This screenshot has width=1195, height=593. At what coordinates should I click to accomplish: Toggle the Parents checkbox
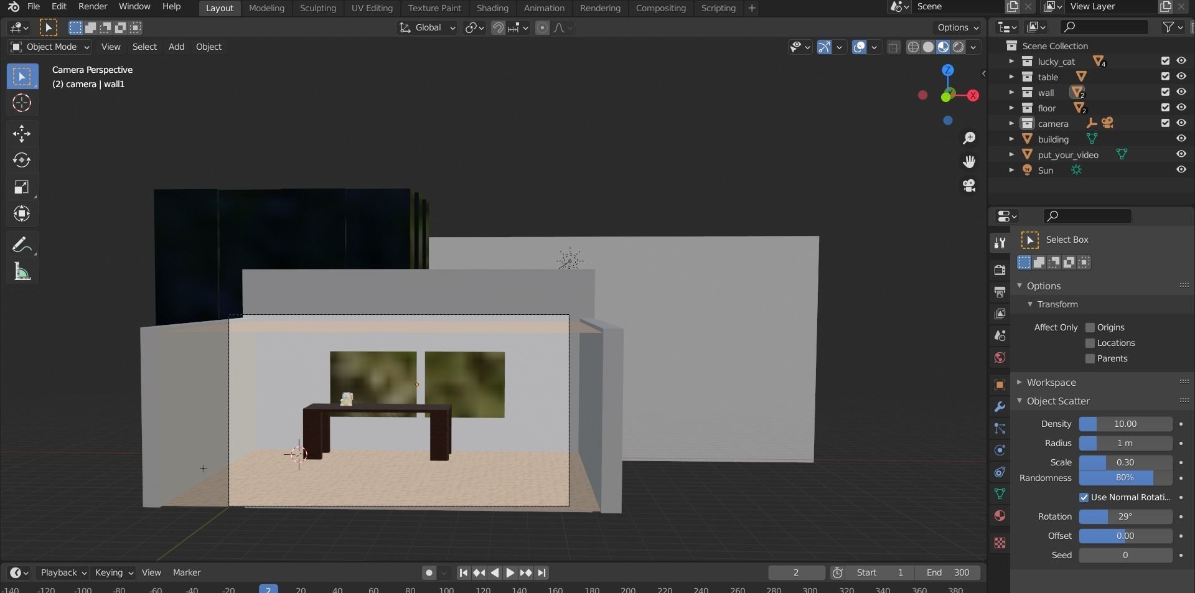pyautogui.click(x=1090, y=358)
